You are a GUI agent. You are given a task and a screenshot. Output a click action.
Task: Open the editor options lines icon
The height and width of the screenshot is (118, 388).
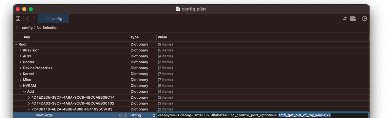pyautogui.click(x=353, y=19)
